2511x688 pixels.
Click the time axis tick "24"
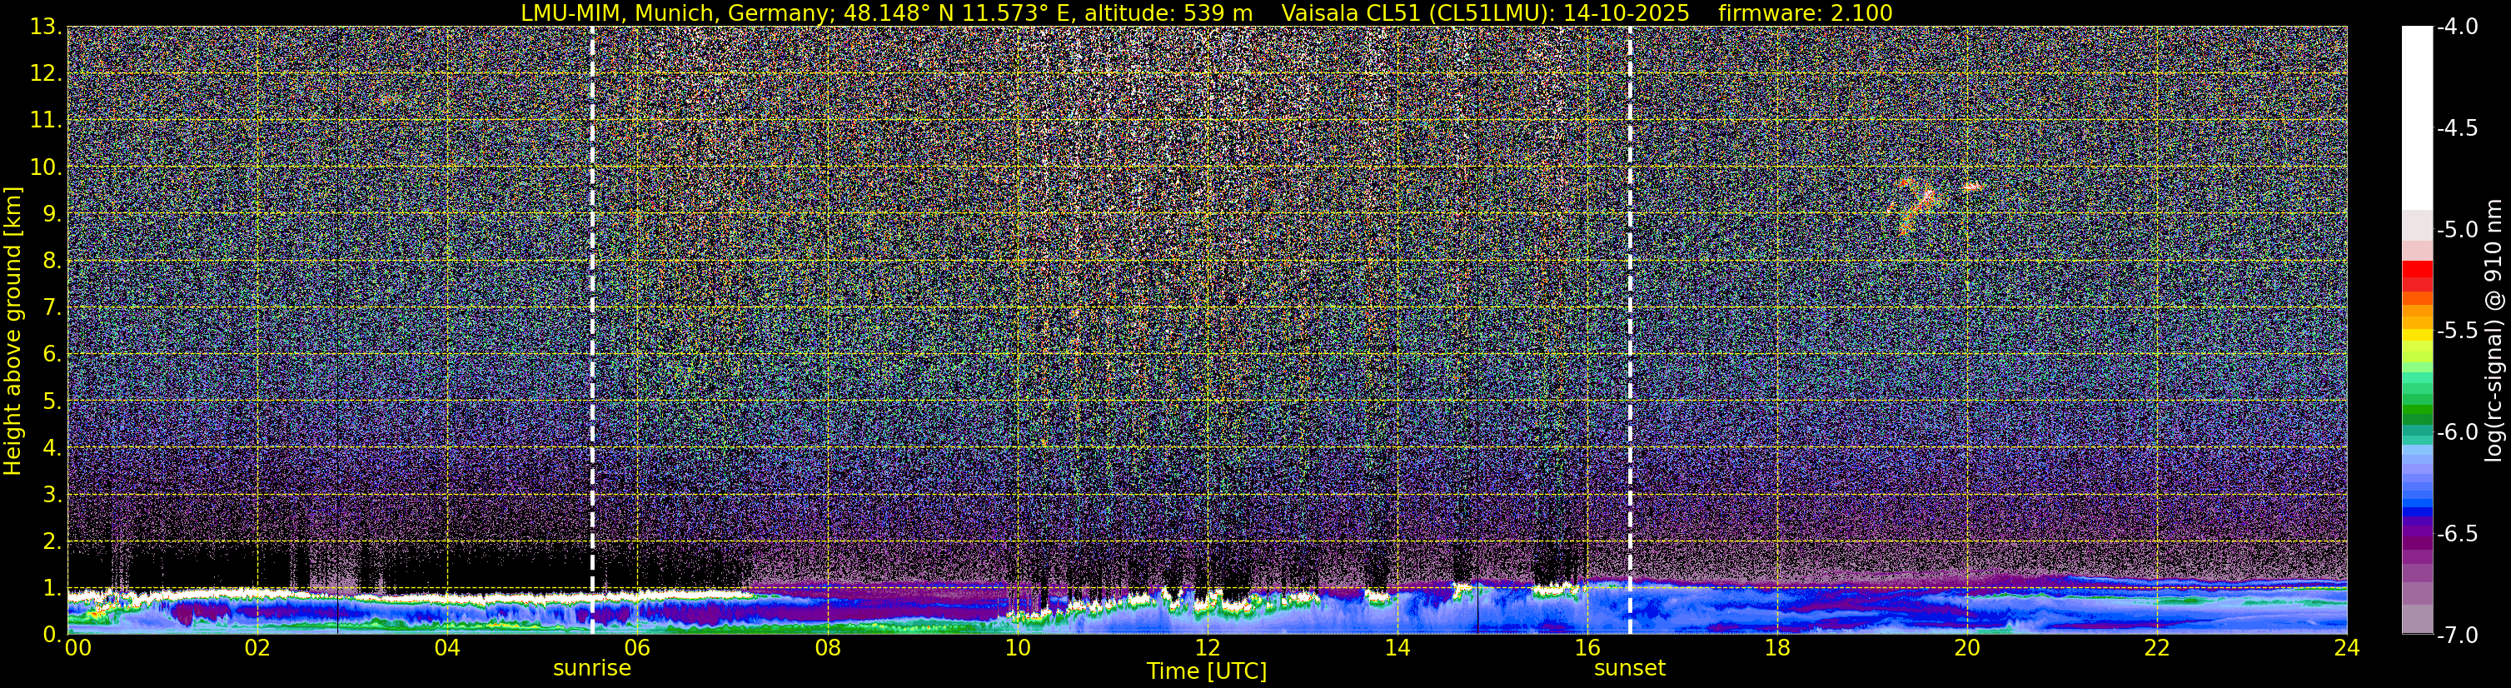coord(2347,648)
